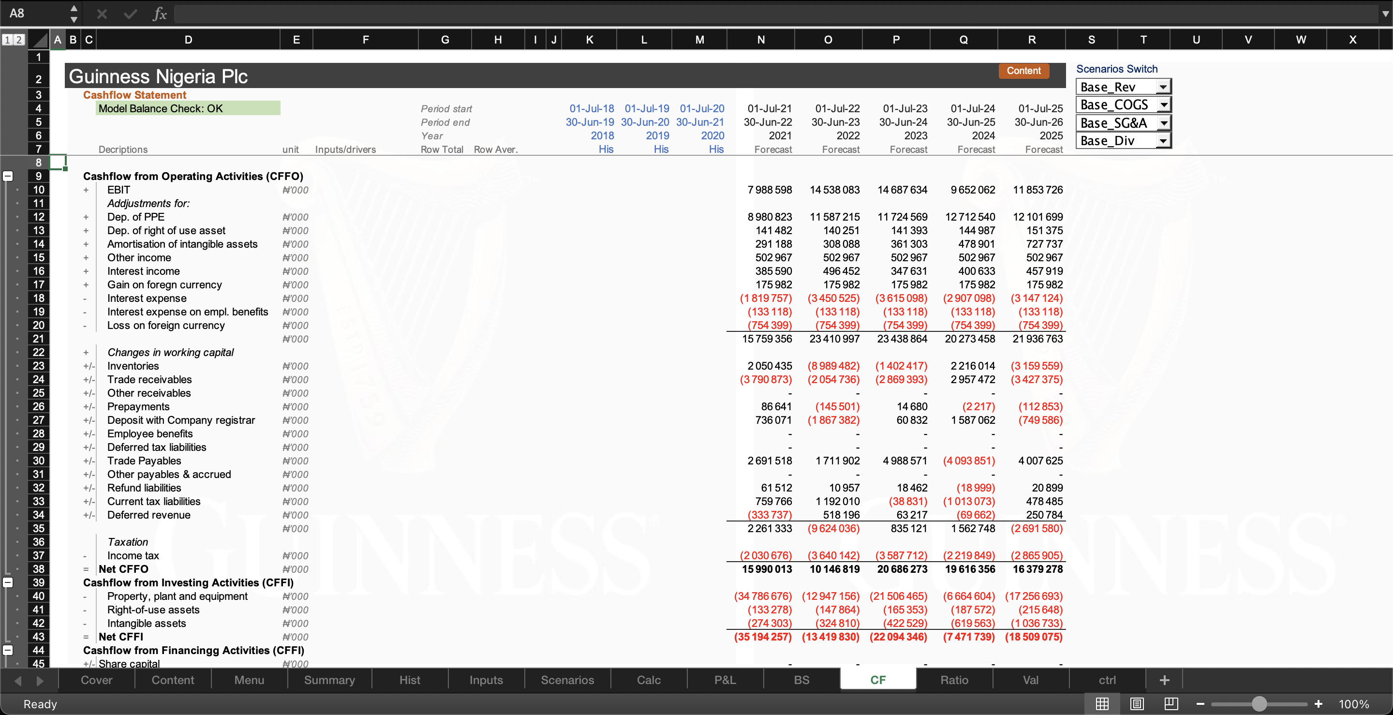Click the 100% zoom level
The width and height of the screenshot is (1393, 715).
(1354, 704)
